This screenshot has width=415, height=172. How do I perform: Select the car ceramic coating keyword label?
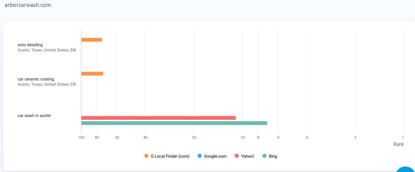click(x=36, y=79)
